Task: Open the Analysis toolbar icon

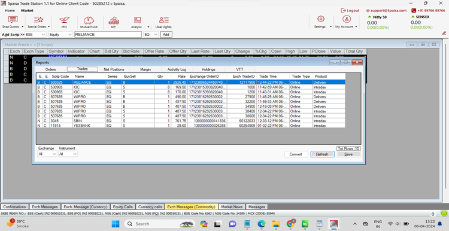Action: click(137, 20)
